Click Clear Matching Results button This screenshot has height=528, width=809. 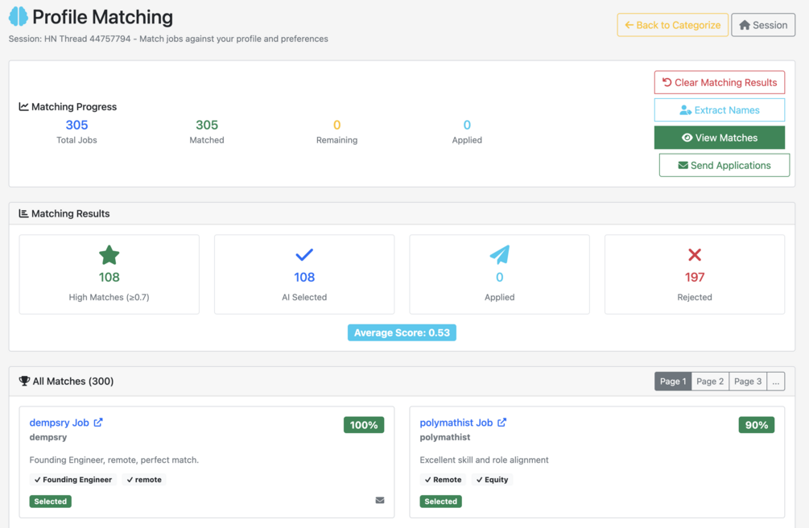coord(719,83)
